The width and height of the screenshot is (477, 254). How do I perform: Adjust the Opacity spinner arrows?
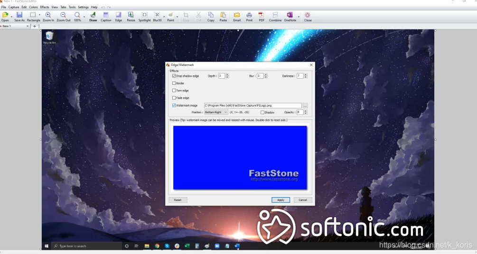point(306,112)
